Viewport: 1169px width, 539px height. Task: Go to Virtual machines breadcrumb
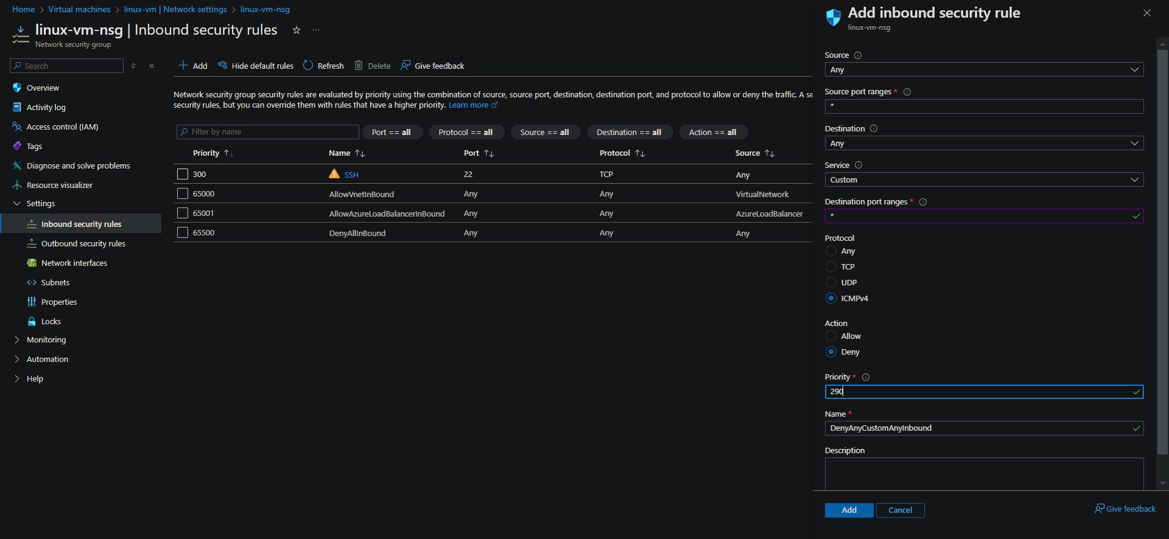pos(80,9)
